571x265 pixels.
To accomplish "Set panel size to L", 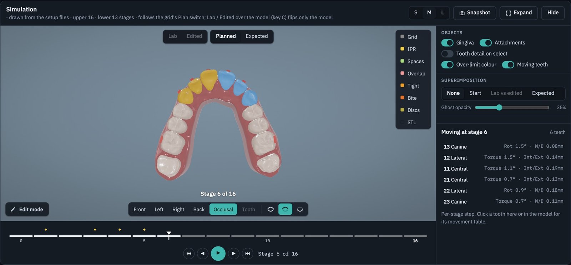I will coord(443,13).
